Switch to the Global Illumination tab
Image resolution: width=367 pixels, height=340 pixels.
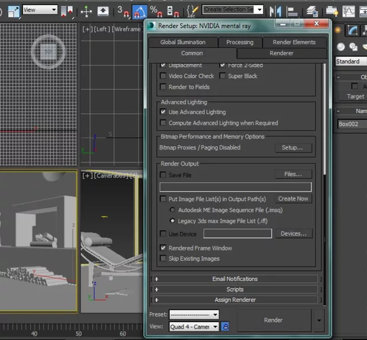coord(183,42)
